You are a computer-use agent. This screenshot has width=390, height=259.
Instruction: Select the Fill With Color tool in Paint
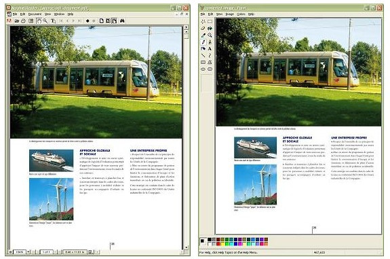point(210,28)
